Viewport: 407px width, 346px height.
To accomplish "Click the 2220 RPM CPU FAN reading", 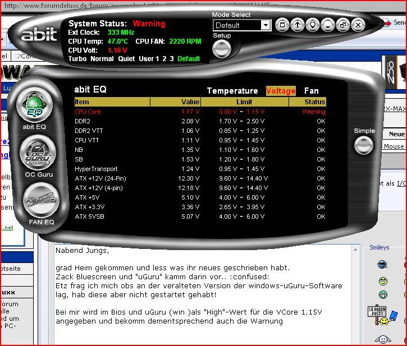I will coord(185,41).
